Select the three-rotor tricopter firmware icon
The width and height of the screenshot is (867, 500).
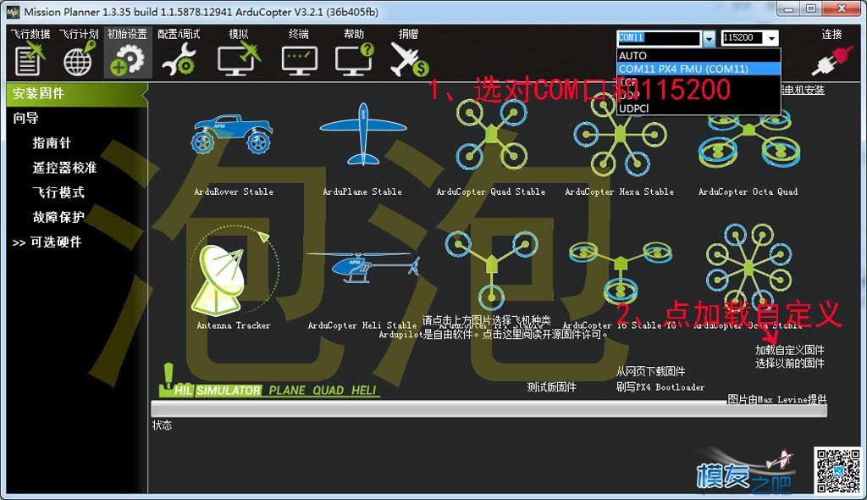click(491, 270)
